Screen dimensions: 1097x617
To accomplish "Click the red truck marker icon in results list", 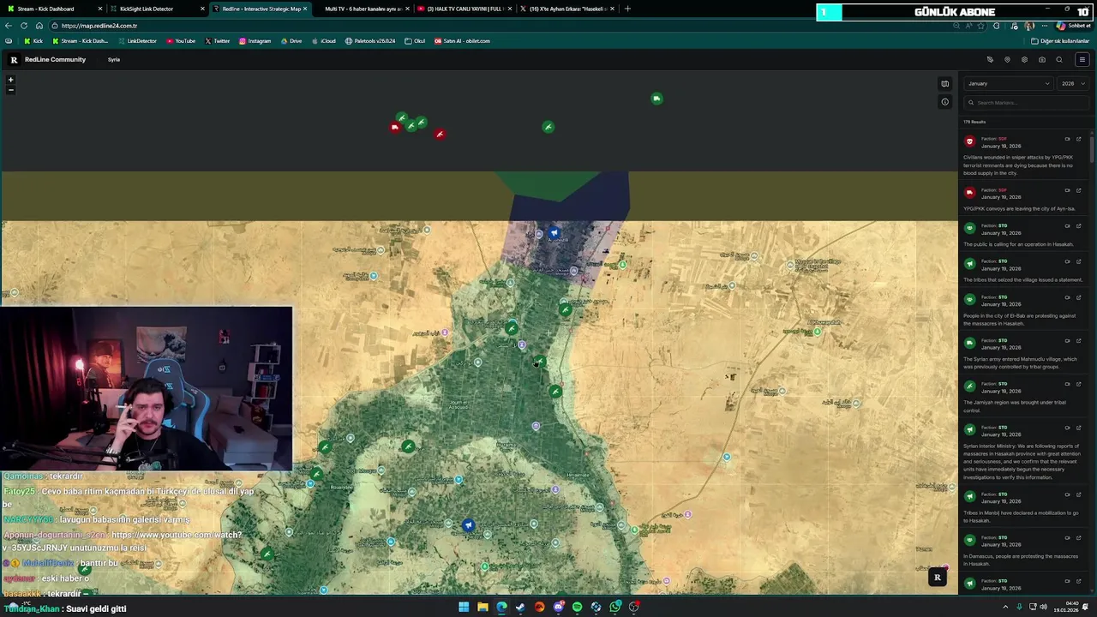I will [970, 193].
